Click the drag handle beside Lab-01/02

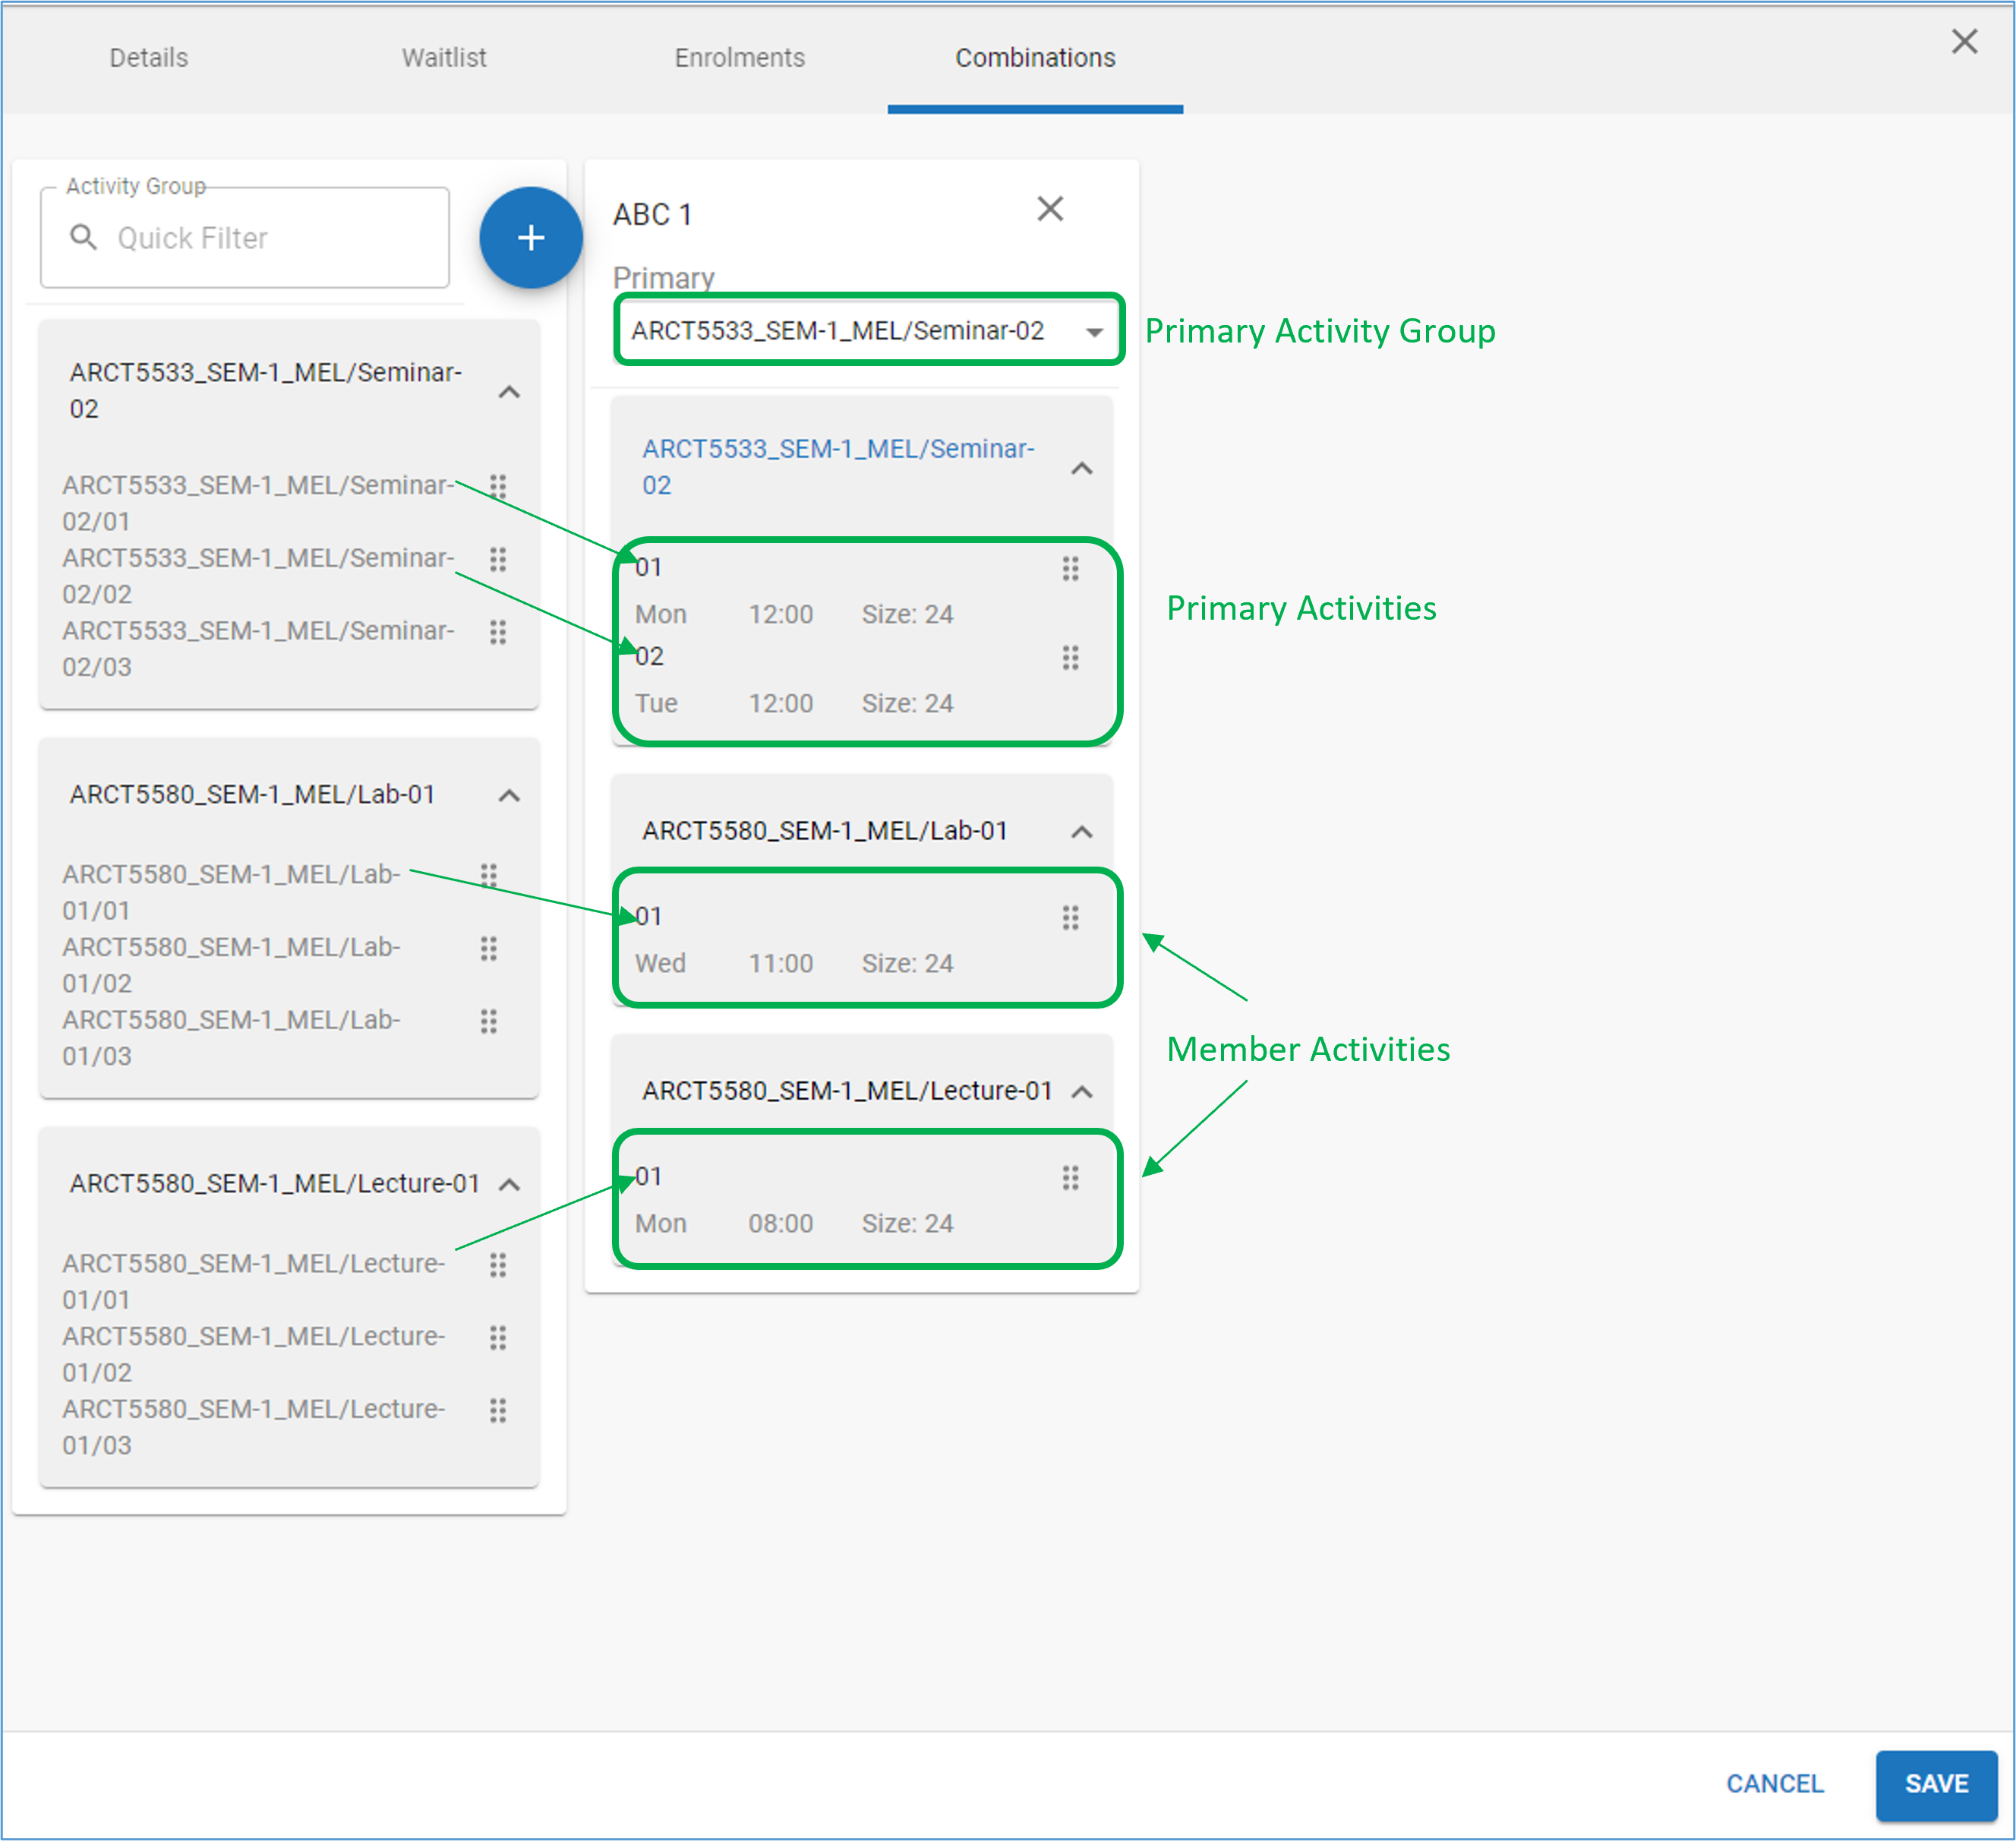489,948
